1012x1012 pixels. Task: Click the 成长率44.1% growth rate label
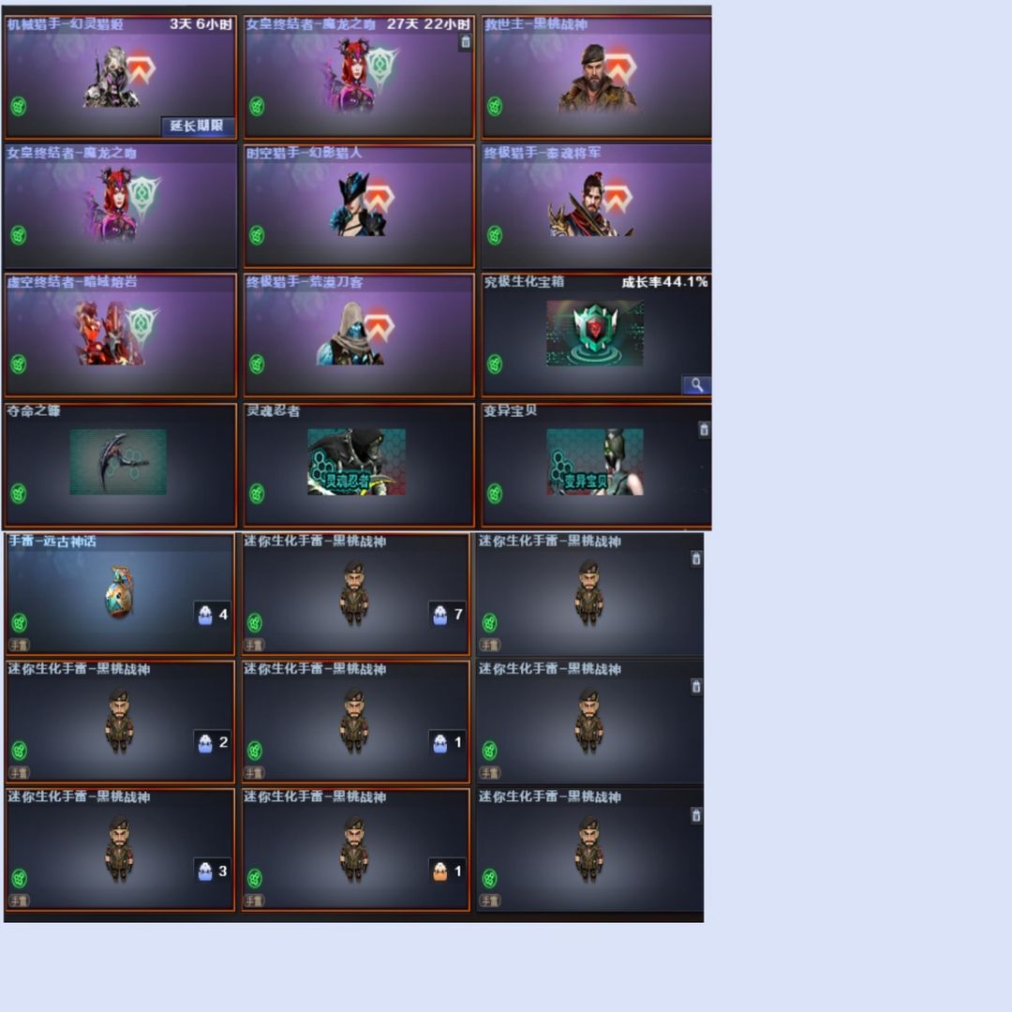click(x=664, y=282)
